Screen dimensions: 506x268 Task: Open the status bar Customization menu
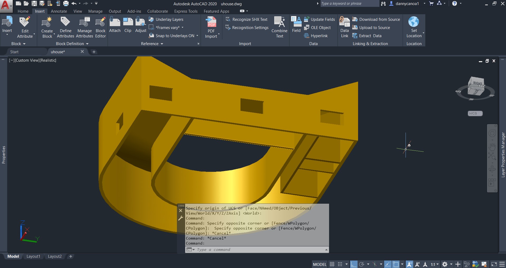pyautogui.click(x=502, y=264)
